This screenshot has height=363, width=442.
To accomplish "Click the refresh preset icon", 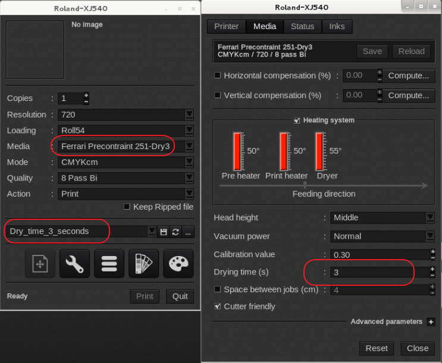I will [x=175, y=232].
